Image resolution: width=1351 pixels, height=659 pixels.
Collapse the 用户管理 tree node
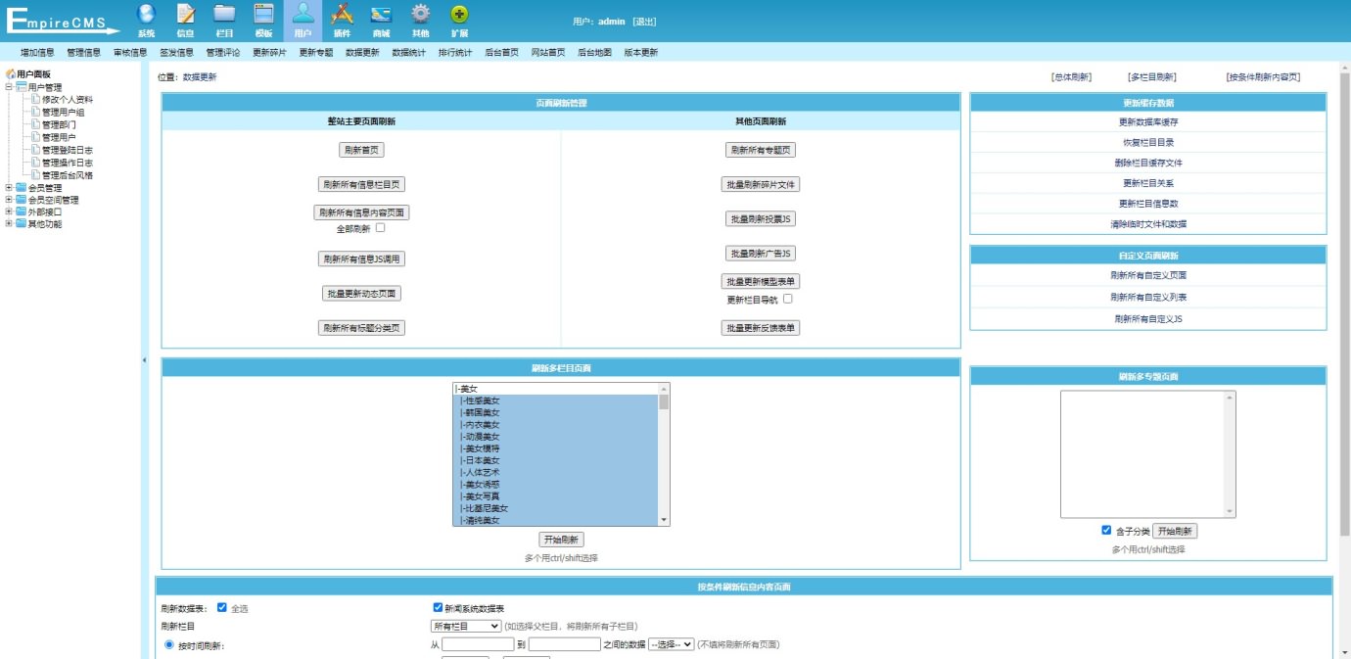pyautogui.click(x=9, y=87)
